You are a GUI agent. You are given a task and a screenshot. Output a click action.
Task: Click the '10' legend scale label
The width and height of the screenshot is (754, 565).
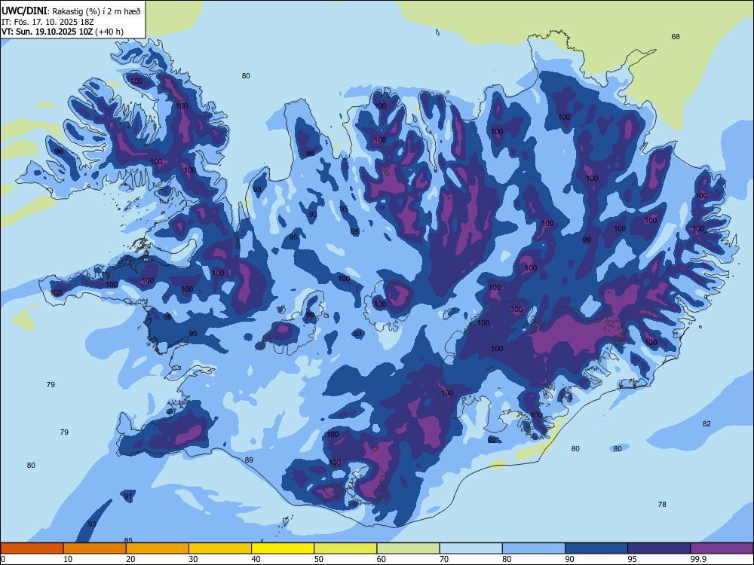[x=68, y=559]
